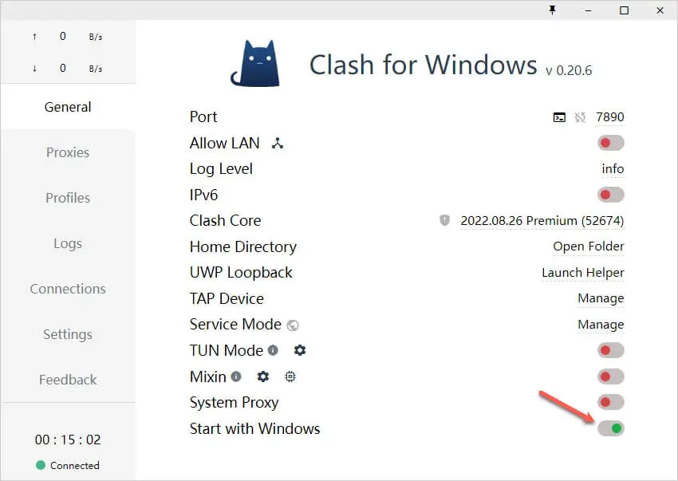The width and height of the screenshot is (678, 481).
Task: Click Open Folder for Home Directory
Action: coord(588,246)
